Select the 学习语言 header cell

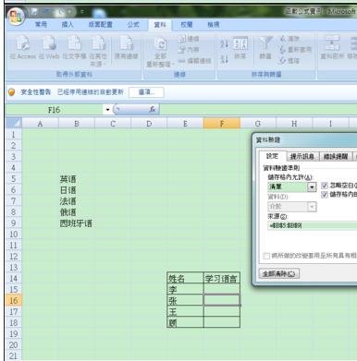(x=222, y=278)
